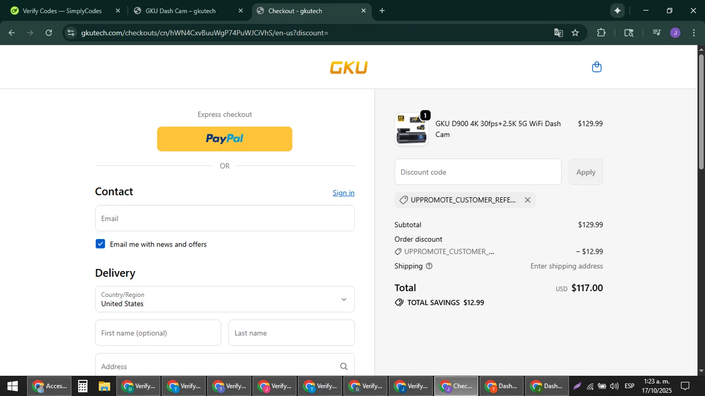
Task: Click the ESP input language indicator
Action: tap(629, 386)
